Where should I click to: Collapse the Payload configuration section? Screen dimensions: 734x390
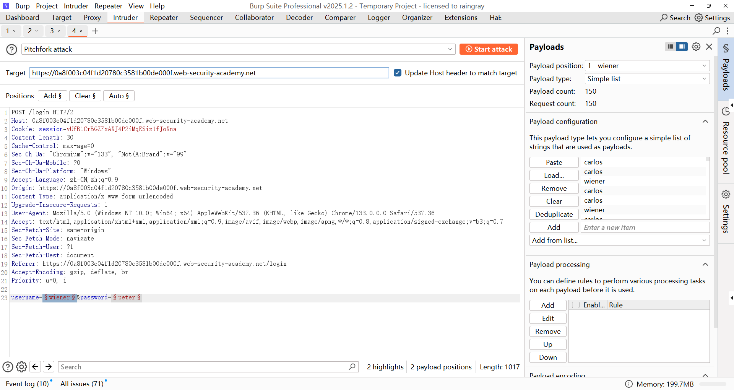point(705,122)
